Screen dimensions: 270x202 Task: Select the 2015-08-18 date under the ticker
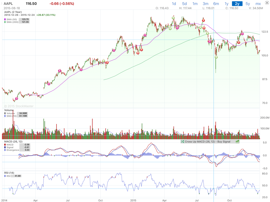12,8
